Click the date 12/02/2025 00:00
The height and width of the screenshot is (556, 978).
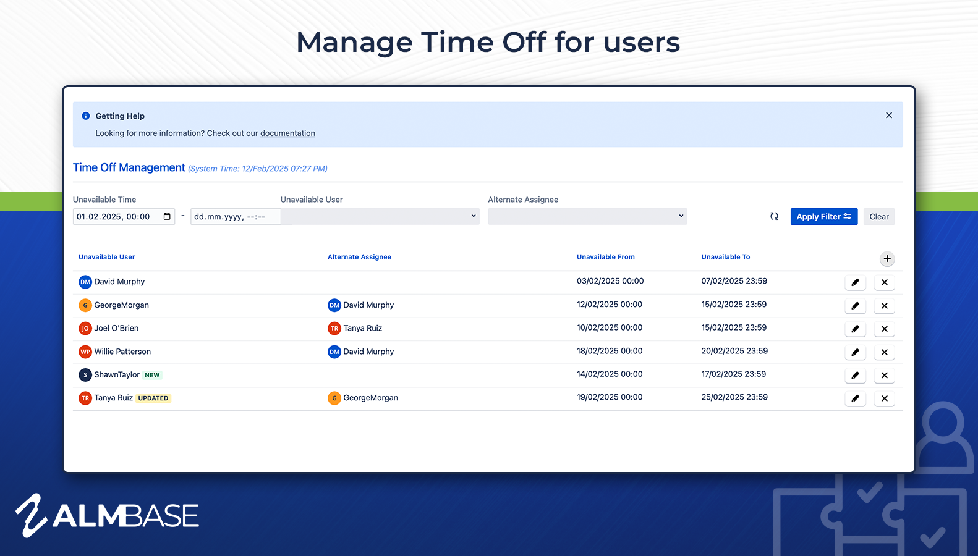(x=610, y=305)
